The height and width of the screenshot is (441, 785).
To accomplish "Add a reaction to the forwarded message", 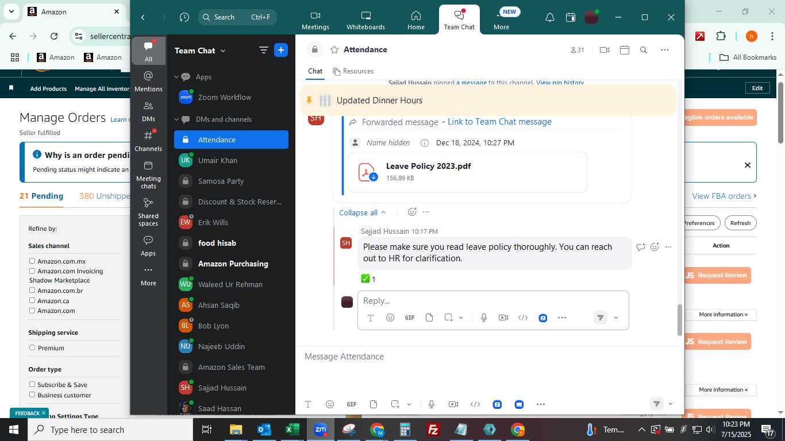I will 412,212.
